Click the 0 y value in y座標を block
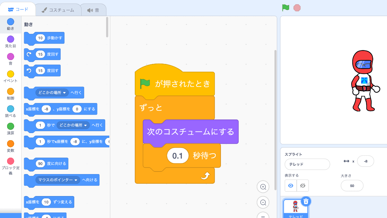The width and height of the screenshot is (387, 218). (77, 109)
